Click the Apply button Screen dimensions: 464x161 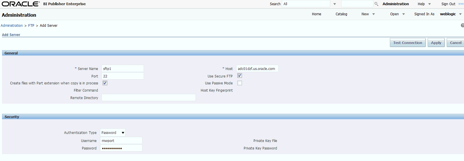tap(436, 43)
